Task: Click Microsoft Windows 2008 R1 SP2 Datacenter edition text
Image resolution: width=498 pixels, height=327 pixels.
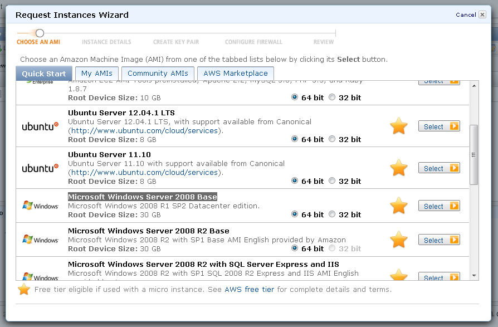Action: click(164, 206)
